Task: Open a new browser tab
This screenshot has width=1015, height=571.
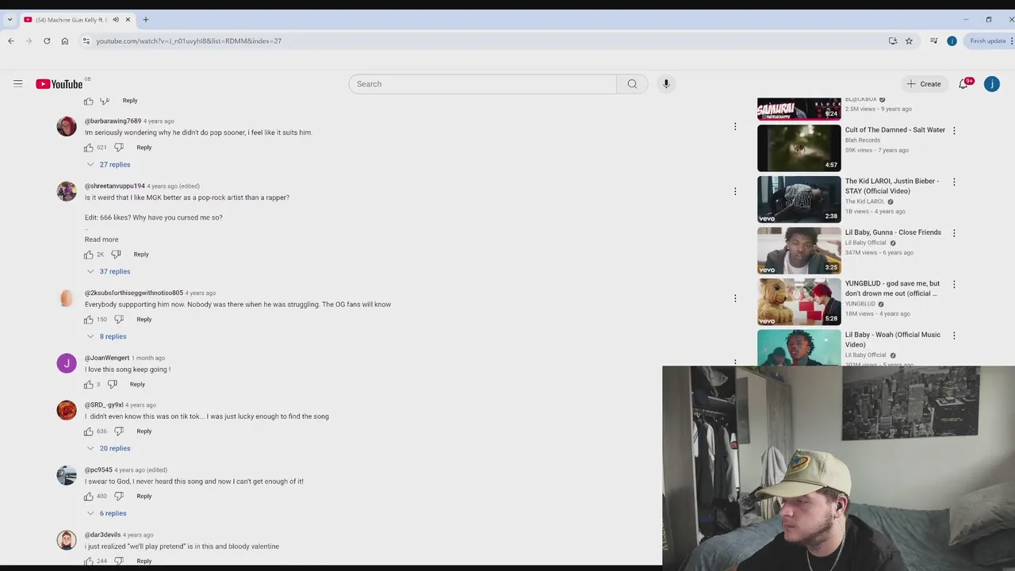Action: coord(146,20)
